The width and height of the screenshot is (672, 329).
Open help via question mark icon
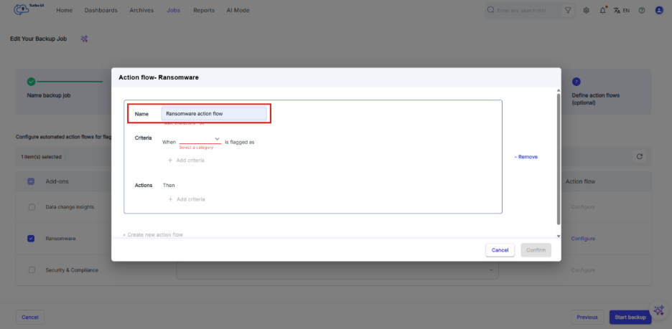tap(641, 11)
